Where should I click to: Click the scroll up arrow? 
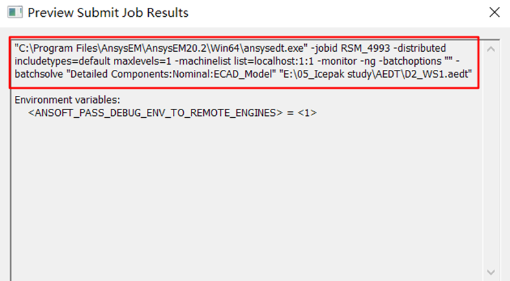[x=491, y=49]
